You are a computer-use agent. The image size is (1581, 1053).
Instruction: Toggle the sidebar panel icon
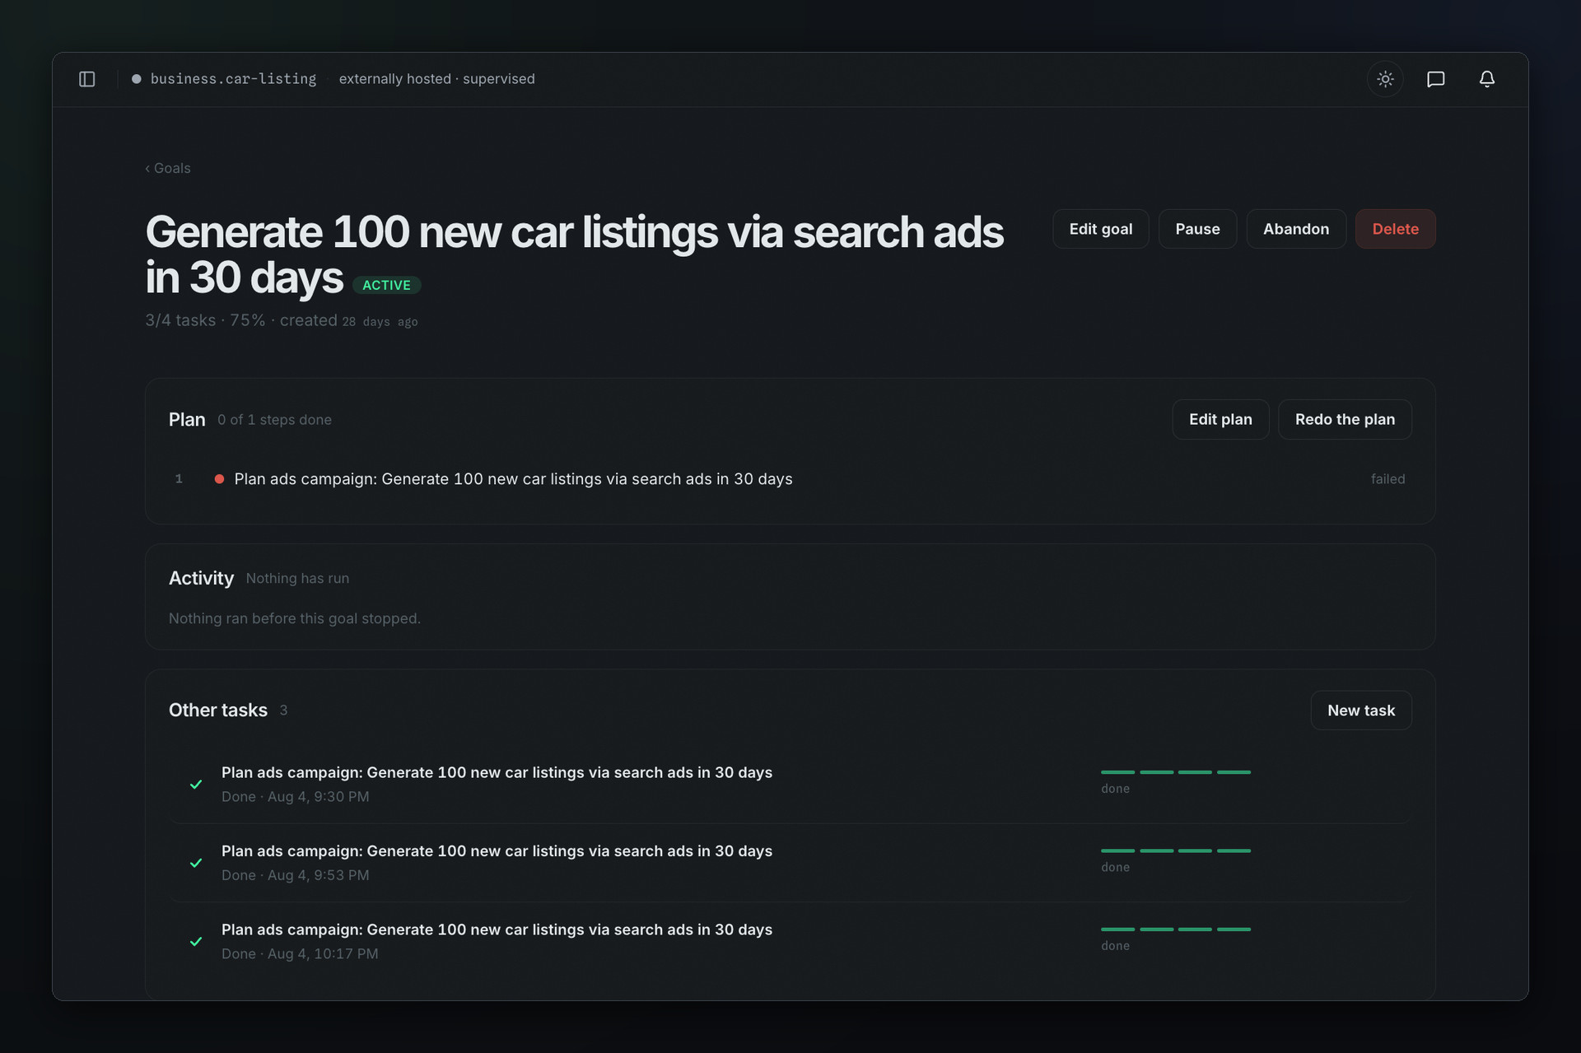(86, 79)
